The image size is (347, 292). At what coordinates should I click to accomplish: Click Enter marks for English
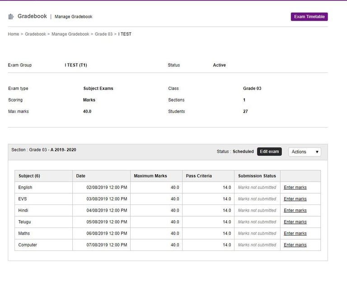click(295, 187)
